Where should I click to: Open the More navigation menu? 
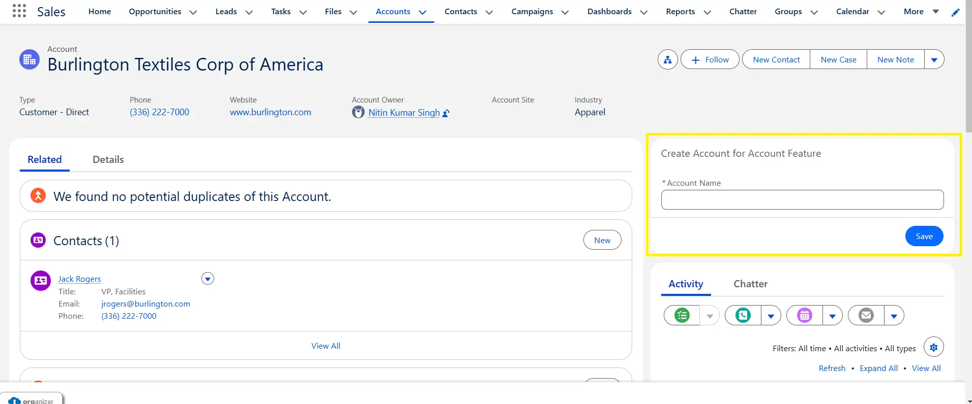pos(921,11)
